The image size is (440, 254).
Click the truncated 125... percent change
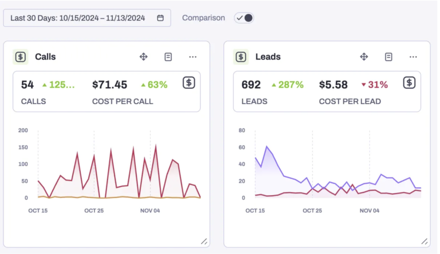click(x=58, y=85)
